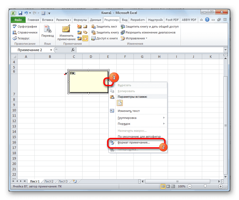The image size is (239, 200).
Task: Click the Перевод translation icon
Action: point(48,29)
